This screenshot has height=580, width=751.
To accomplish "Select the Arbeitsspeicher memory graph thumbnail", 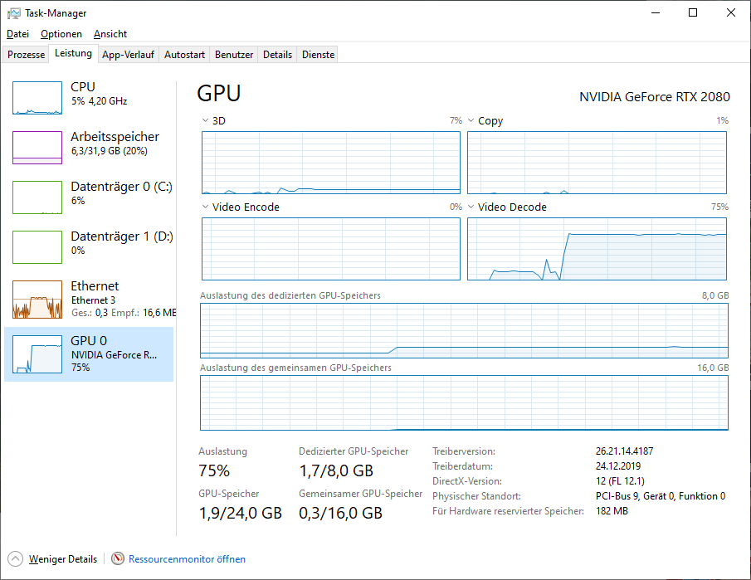I will point(37,148).
